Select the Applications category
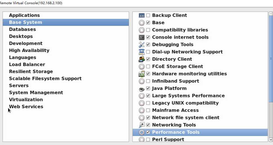The width and height of the screenshot is (273, 145). point(25,15)
